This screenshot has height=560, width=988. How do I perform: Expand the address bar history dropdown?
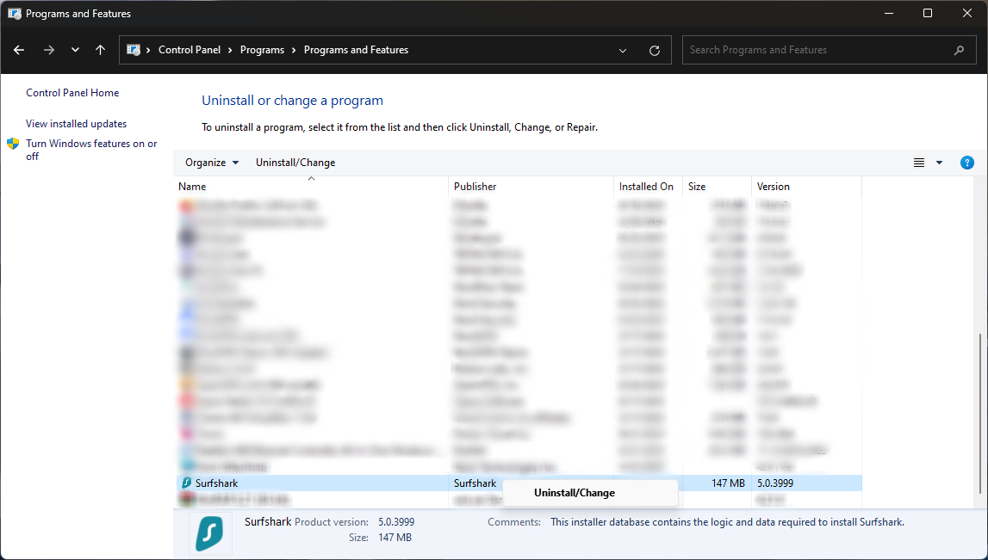point(623,50)
